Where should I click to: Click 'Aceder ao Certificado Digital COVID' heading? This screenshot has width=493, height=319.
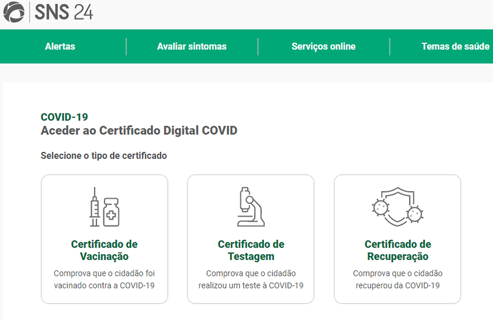[139, 131]
